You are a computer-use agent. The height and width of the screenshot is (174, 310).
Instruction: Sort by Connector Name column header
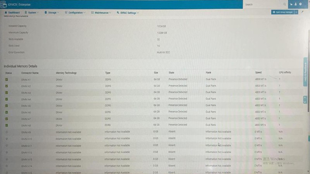(x=30, y=73)
